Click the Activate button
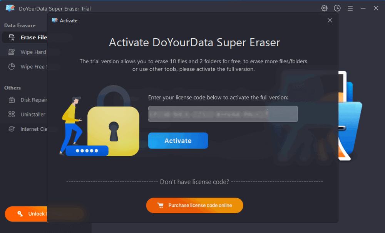The height and width of the screenshot is (233, 385). pos(178,140)
